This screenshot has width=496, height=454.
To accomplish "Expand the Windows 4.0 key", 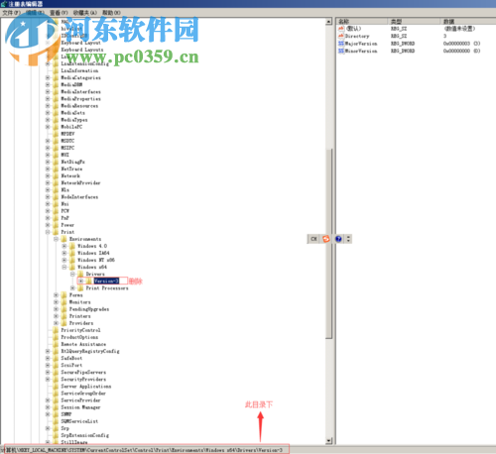I will click(x=64, y=246).
